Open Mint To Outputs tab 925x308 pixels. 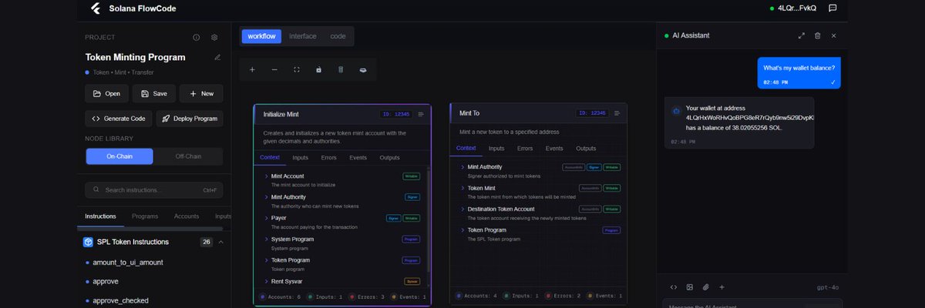pyautogui.click(x=586, y=149)
